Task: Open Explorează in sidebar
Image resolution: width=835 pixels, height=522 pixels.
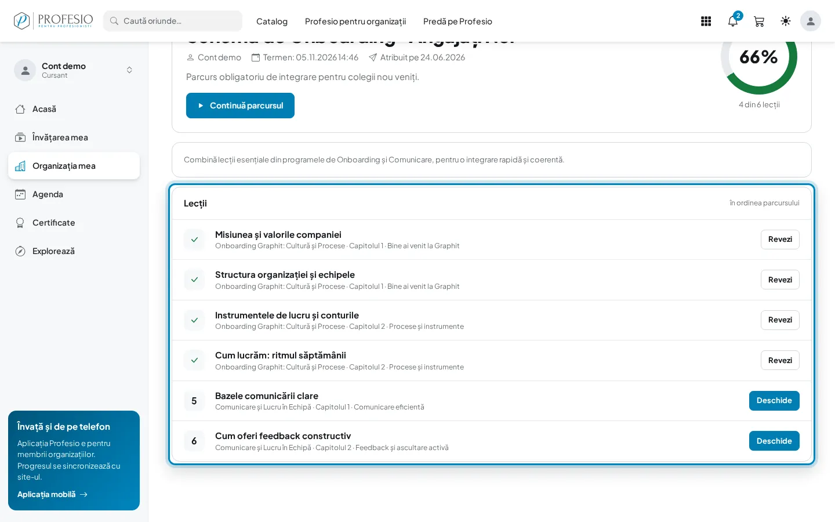Action: 74,251
